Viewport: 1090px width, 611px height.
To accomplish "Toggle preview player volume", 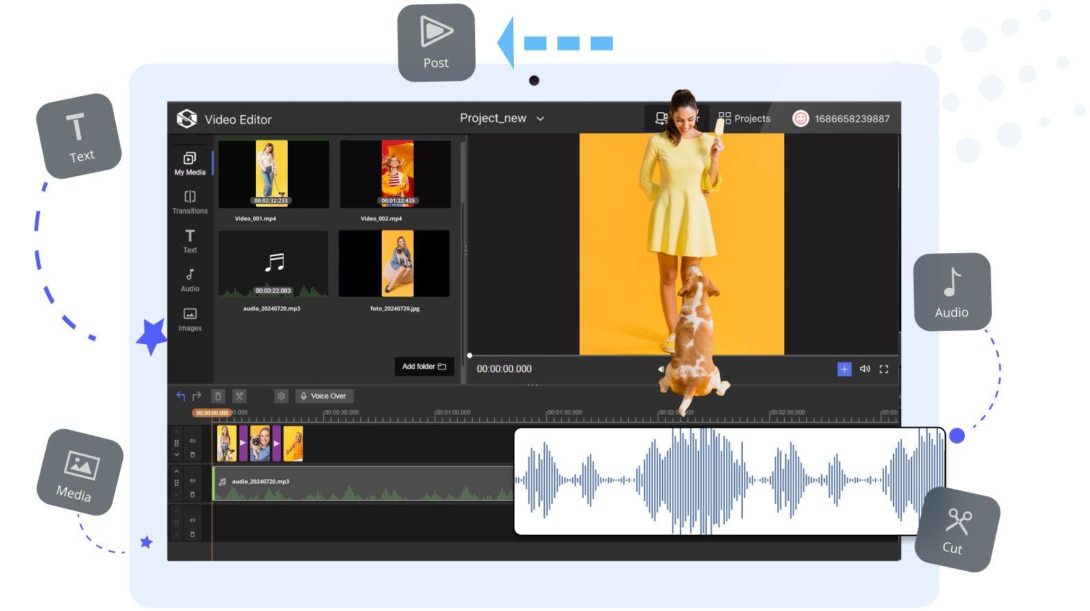I will [865, 370].
